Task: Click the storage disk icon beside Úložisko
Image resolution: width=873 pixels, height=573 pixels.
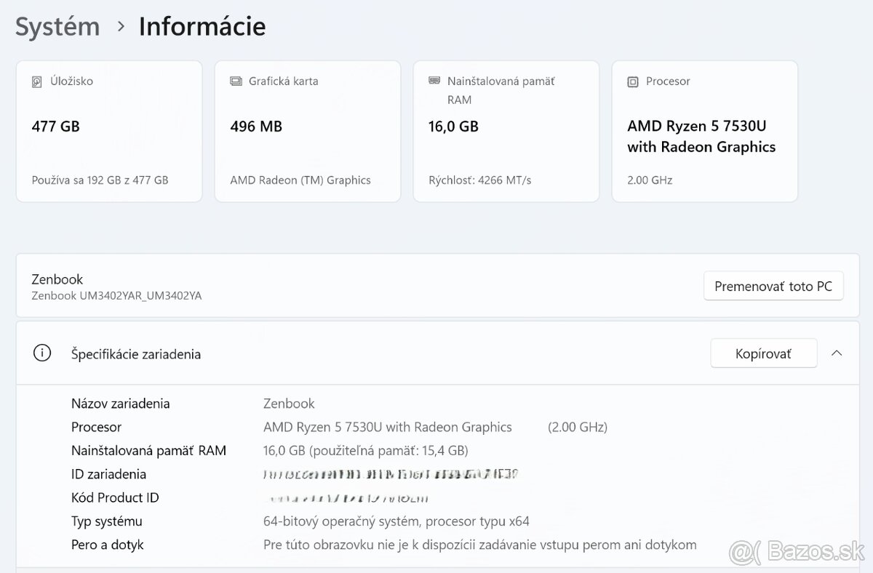Action: click(37, 81)
